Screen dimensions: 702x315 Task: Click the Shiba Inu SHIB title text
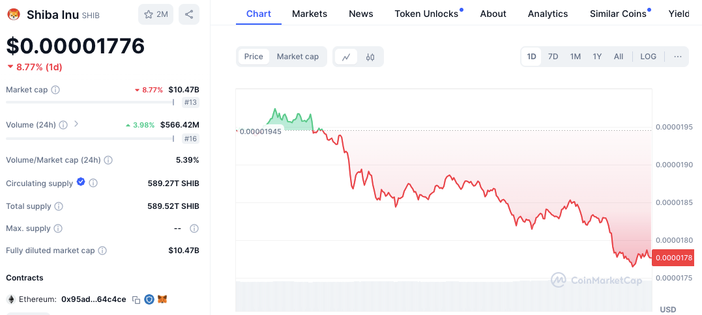pyautogui.click(x=63, y=15)
